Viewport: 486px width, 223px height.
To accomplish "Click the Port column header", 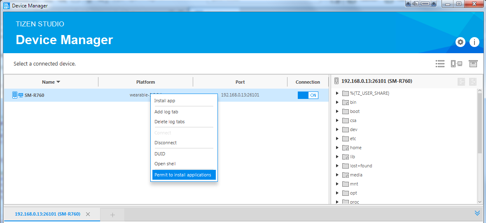I will click(x=240, y=82).
